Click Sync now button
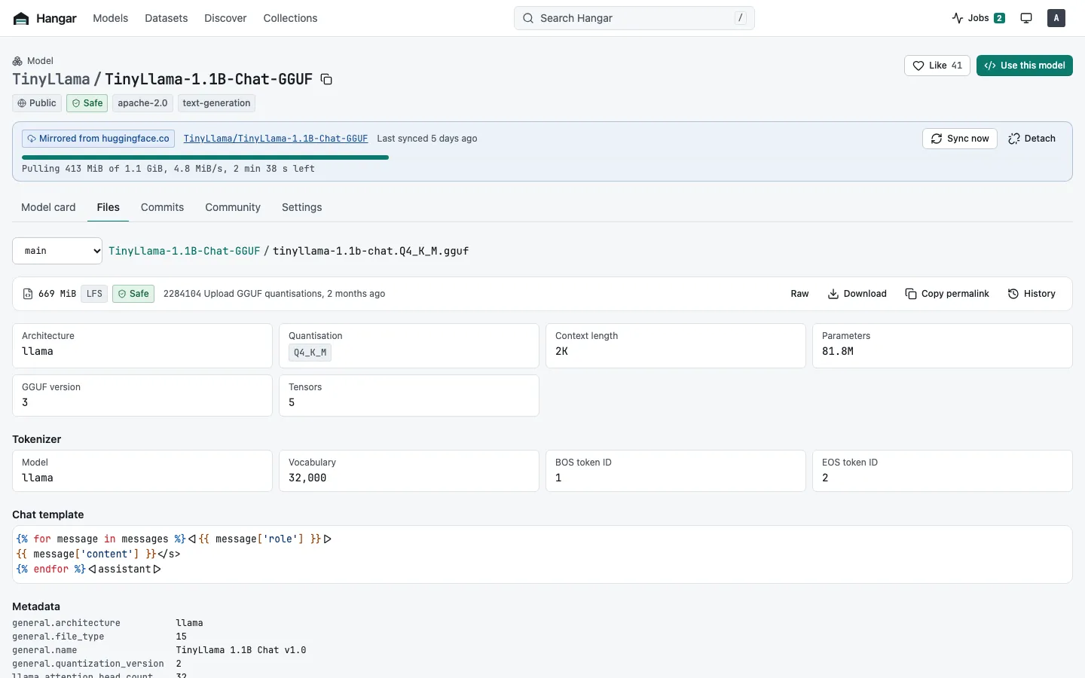This screenshot has height=678, width=1085. tap(960, 139)
